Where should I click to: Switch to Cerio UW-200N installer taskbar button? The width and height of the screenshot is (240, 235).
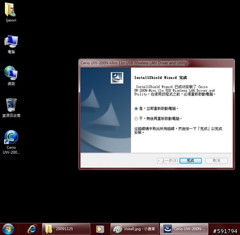[x=184, y=229]
